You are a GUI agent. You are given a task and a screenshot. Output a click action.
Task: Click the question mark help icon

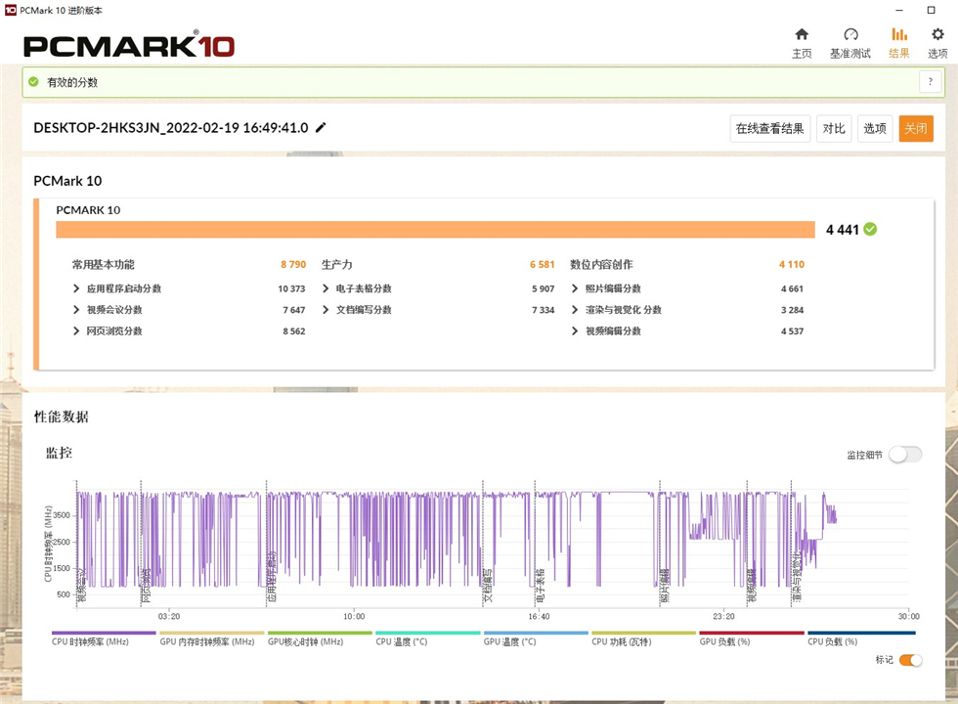tap(931, 82)
